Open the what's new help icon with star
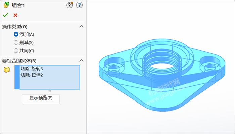Screen dimensions: 235x134 click(69, 5)
